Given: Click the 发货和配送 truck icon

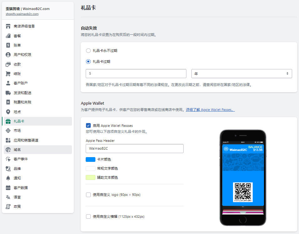Looking at the screenshot, I should pos(8,93).
